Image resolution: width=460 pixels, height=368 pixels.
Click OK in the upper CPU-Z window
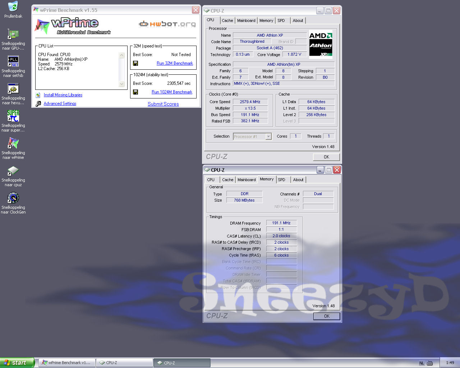[x=326, y=157]
